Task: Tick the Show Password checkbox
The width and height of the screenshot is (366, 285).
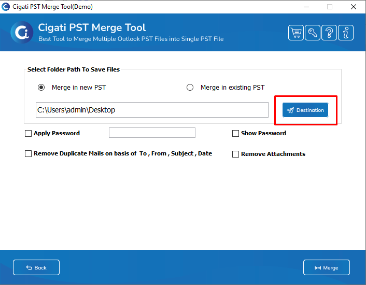Action: (x=235, y=133)
